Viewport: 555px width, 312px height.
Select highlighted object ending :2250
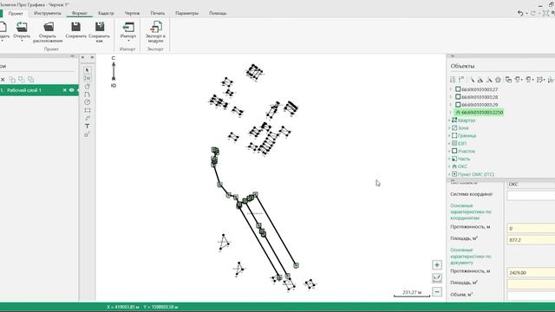[480, 113]
